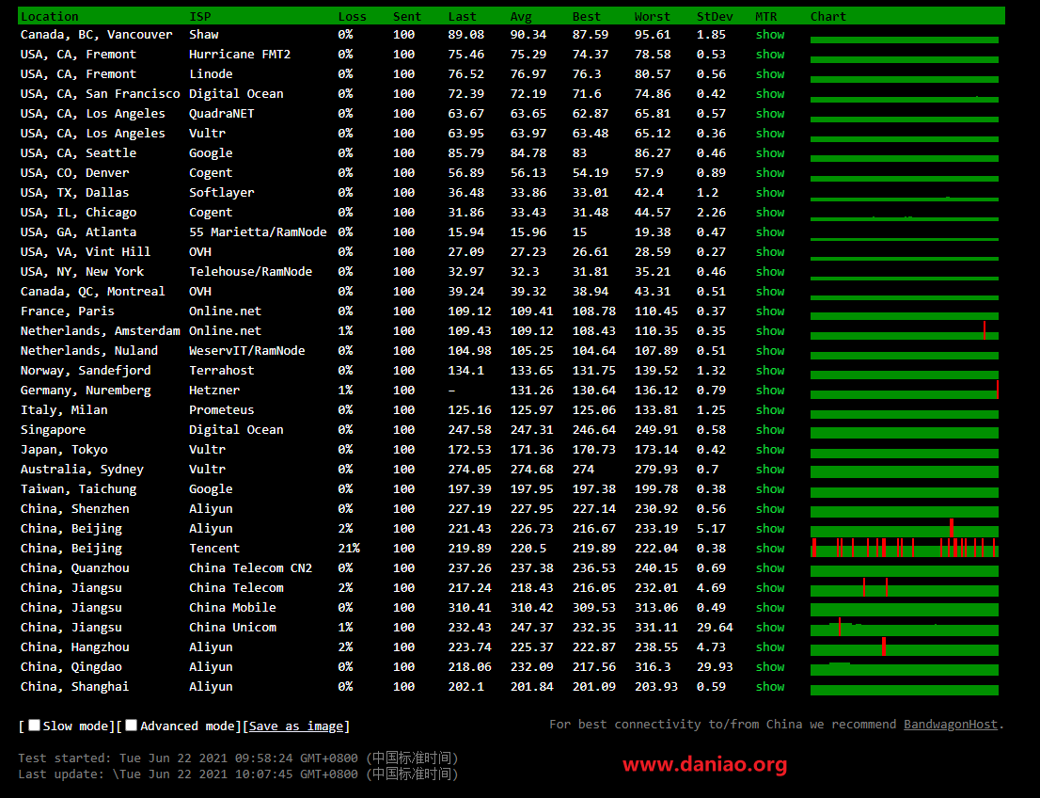This screenshot has width=1040, height=798.
Task: Click the Qingdao Aliyun latency chart
Action: 904,667
